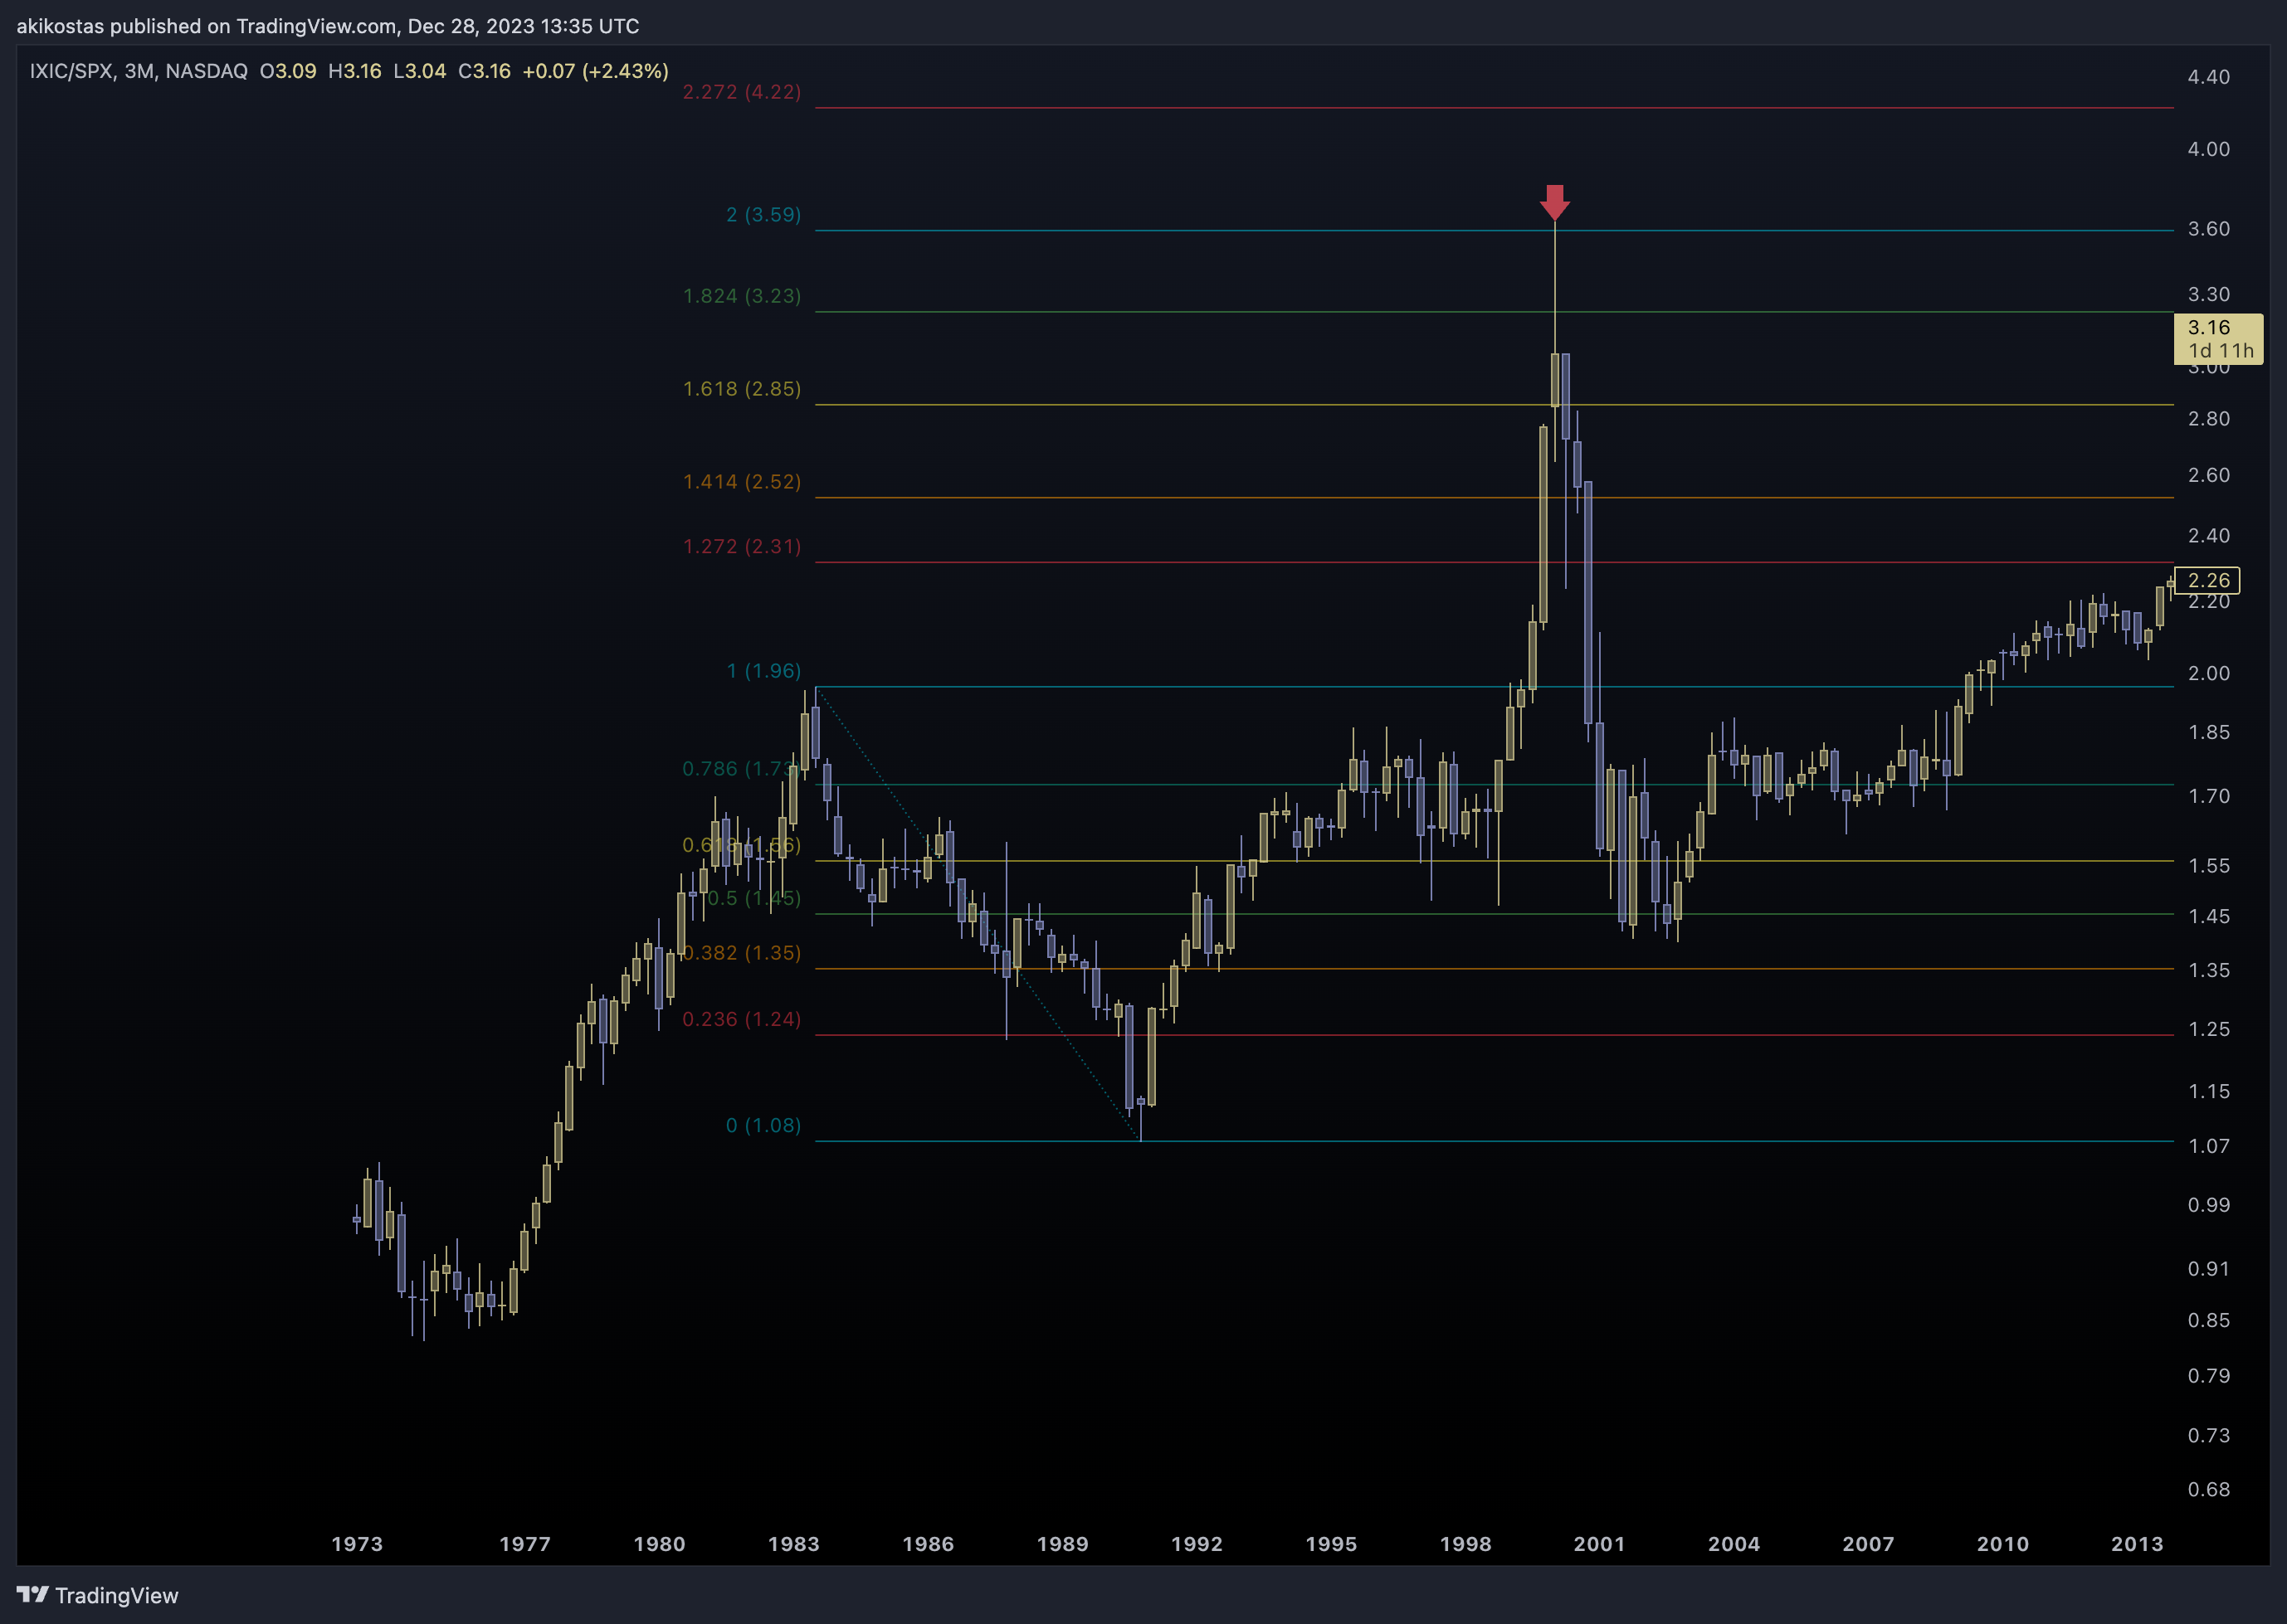The height and width of the screenshot is (1624, 2287).
Task: Select the 1 (1.96) Fibonacci label
Action: coord(763,671)
